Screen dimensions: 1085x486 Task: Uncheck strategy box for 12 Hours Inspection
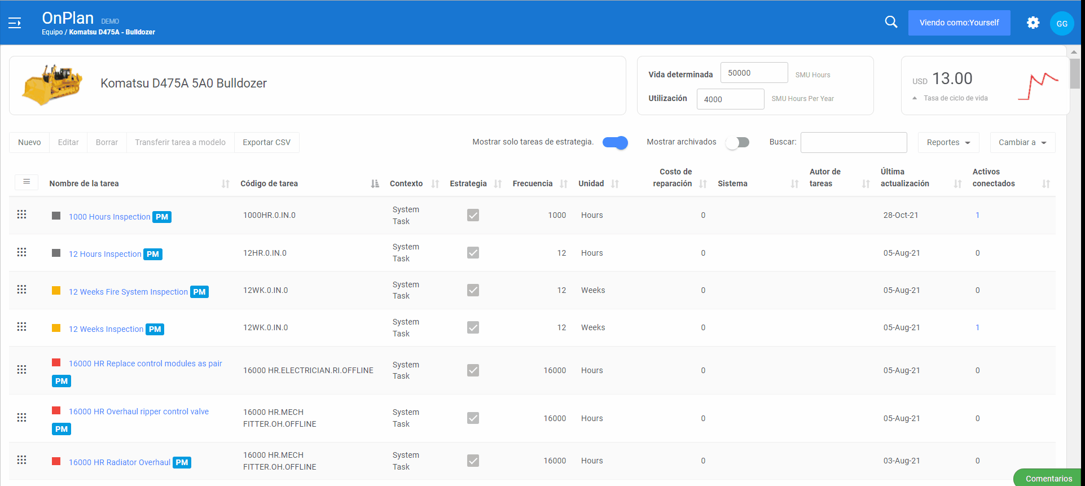click(x=473, y=252)
